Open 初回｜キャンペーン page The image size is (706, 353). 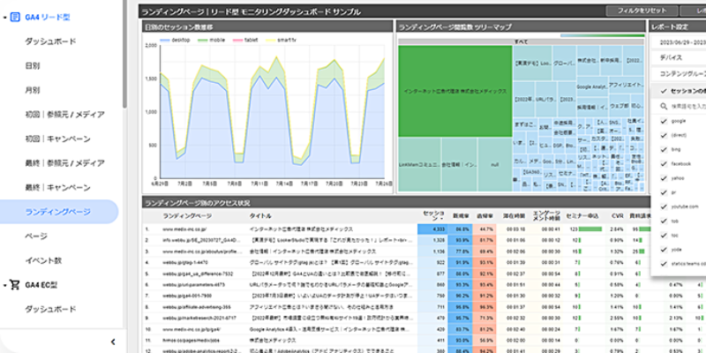tap(57, 139)
